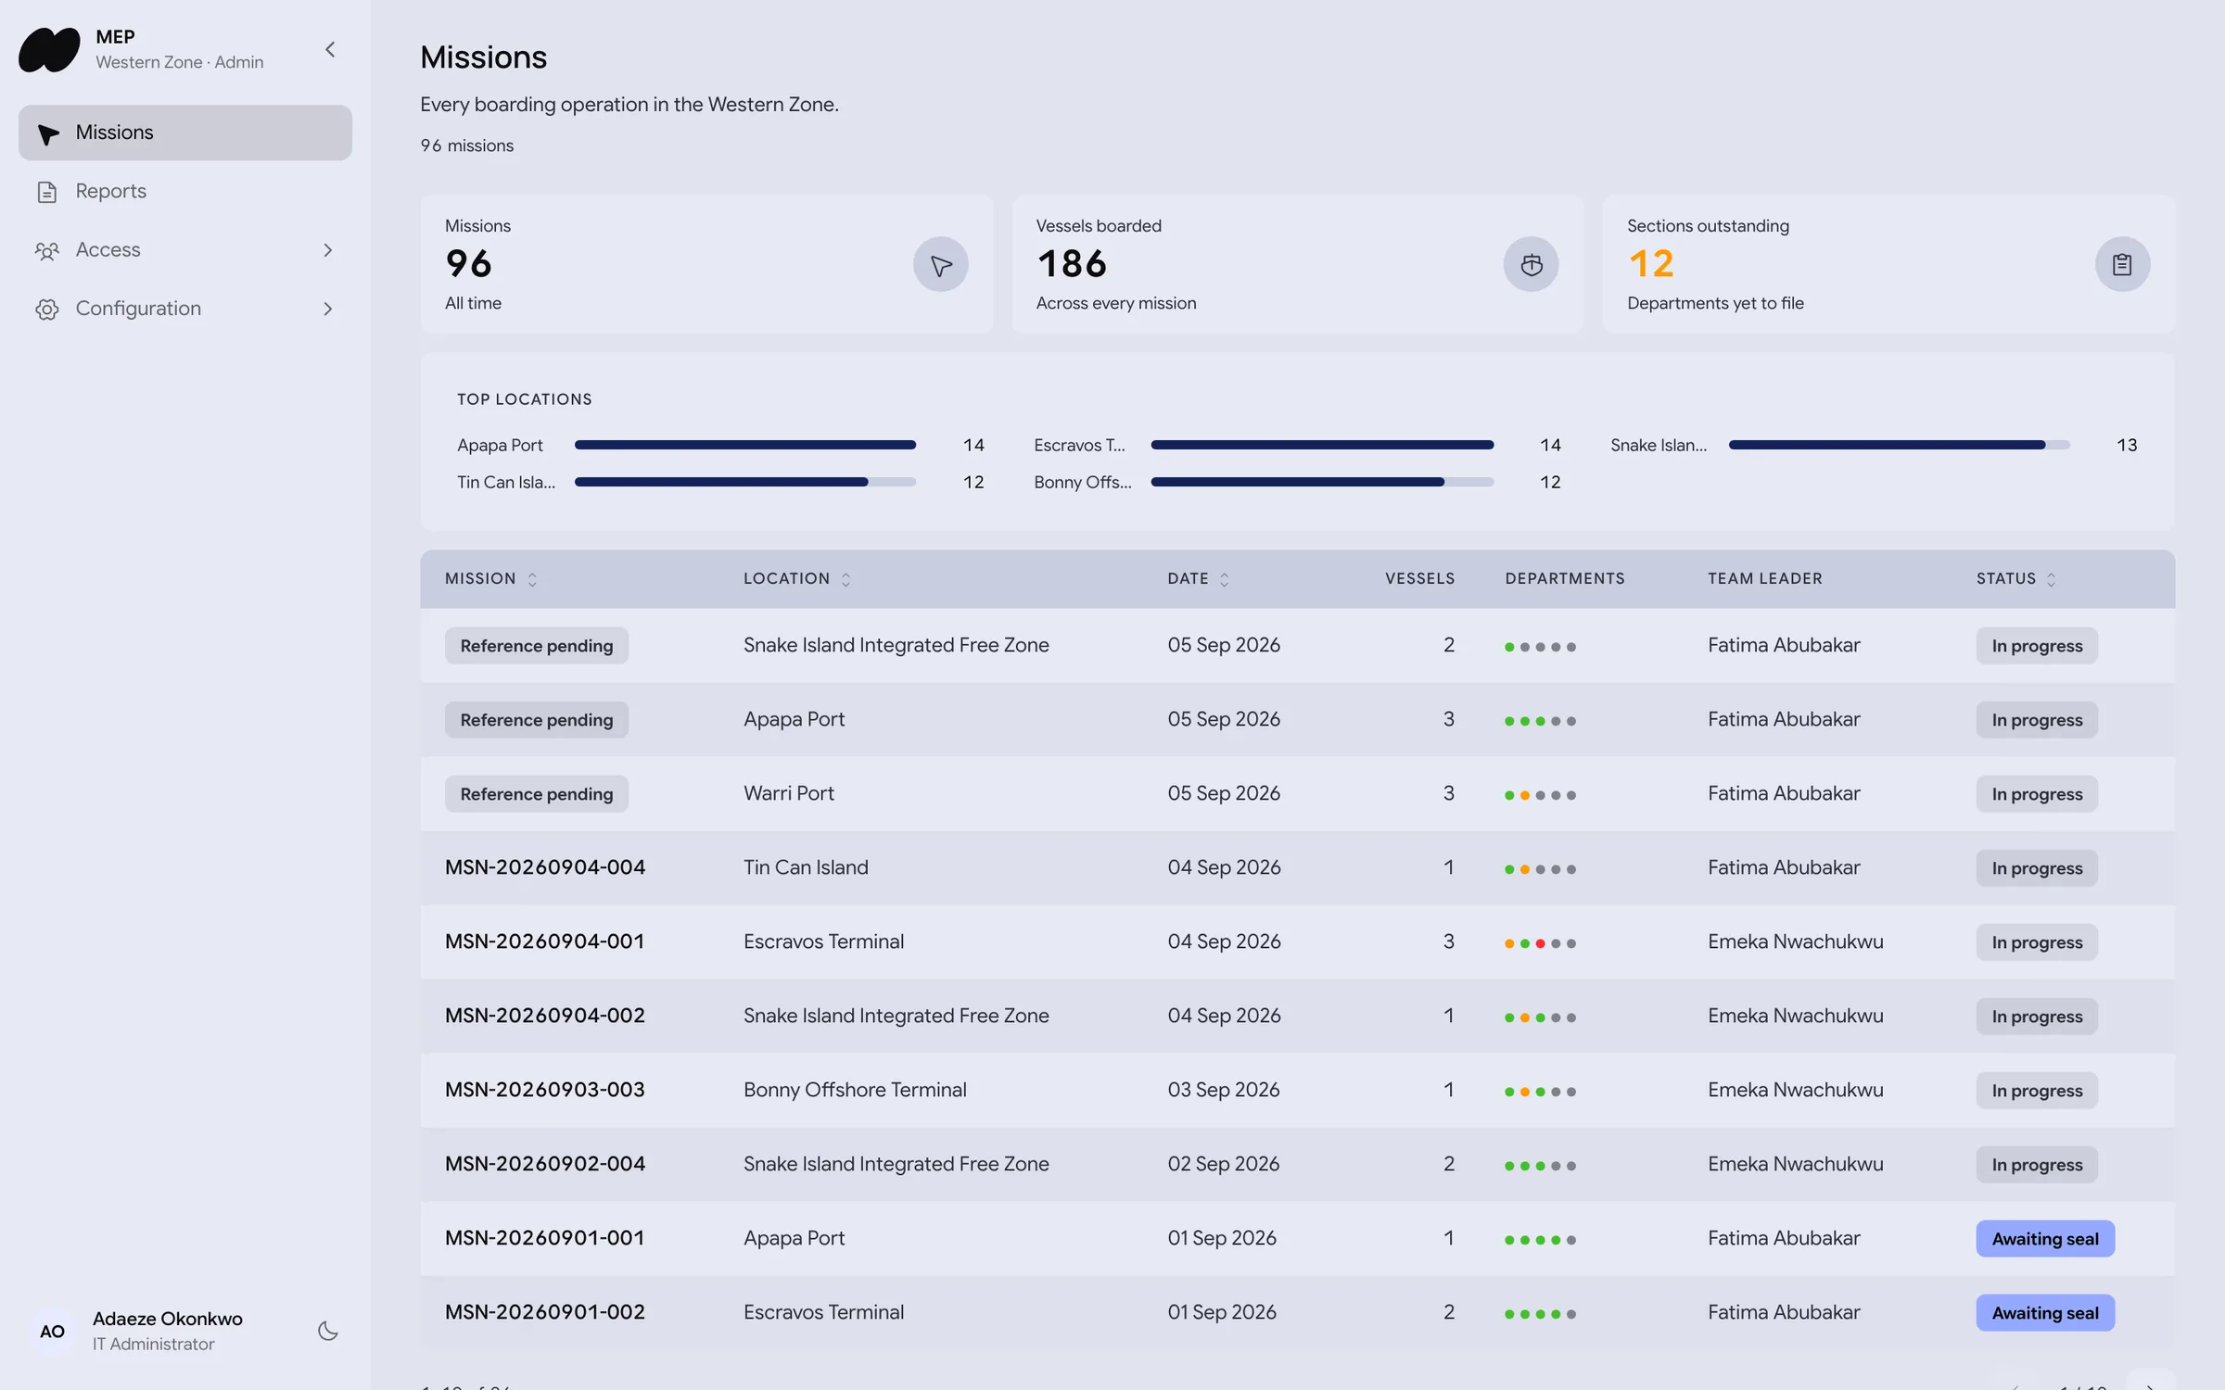The image size is (2225, 1390).
Task: Click the Vessels boarded ship icon
Action: coord(1531,264)
